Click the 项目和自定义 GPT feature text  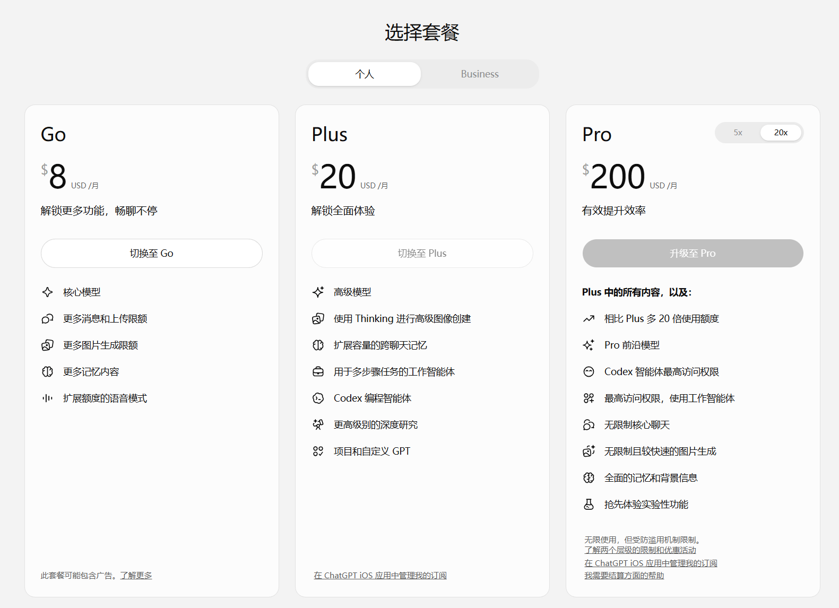[372, 451]
